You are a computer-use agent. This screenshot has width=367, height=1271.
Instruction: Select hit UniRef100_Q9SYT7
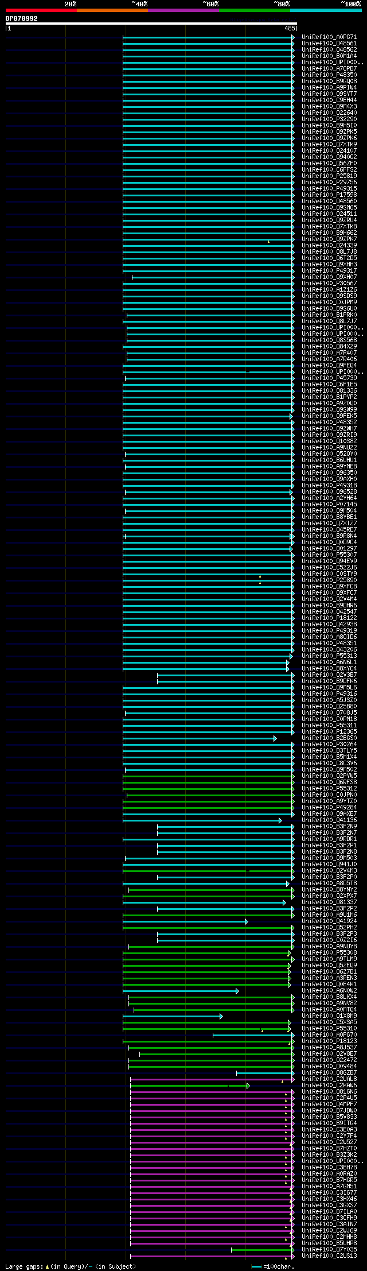click(329, 94)
